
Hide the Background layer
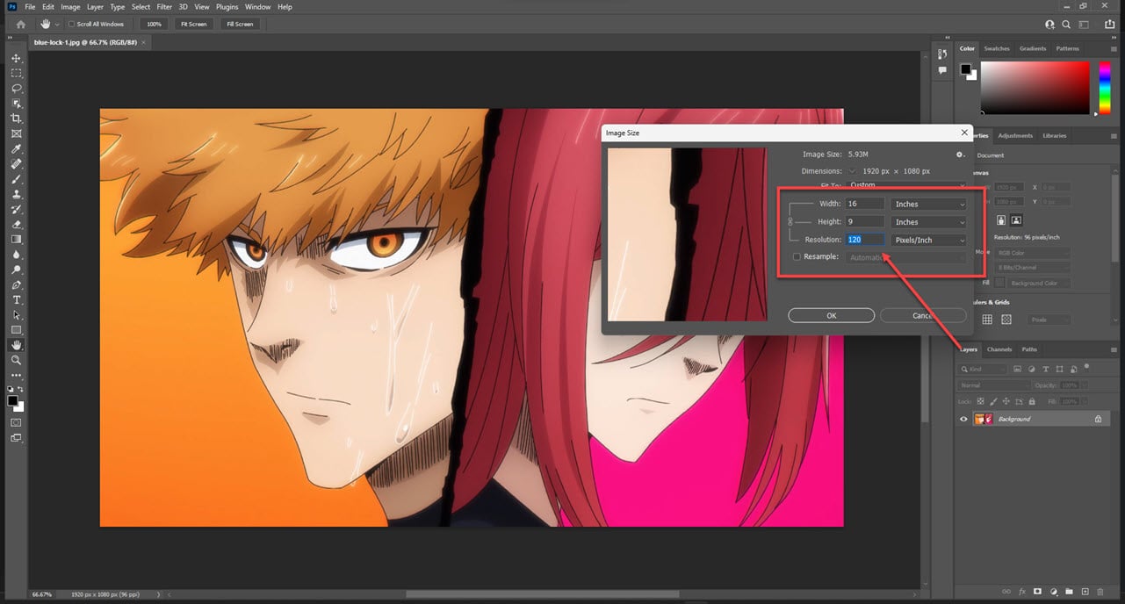coord(963,419)
